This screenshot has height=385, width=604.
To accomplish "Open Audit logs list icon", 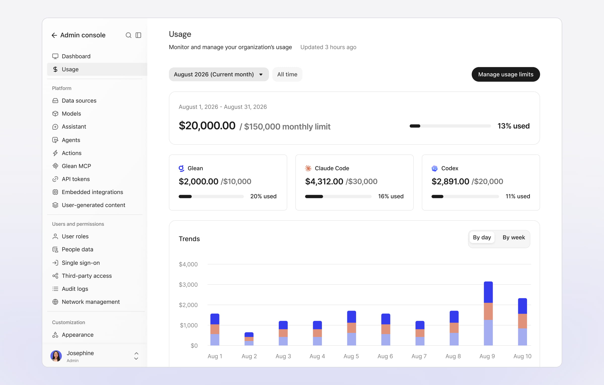I will tap(55, 289).
